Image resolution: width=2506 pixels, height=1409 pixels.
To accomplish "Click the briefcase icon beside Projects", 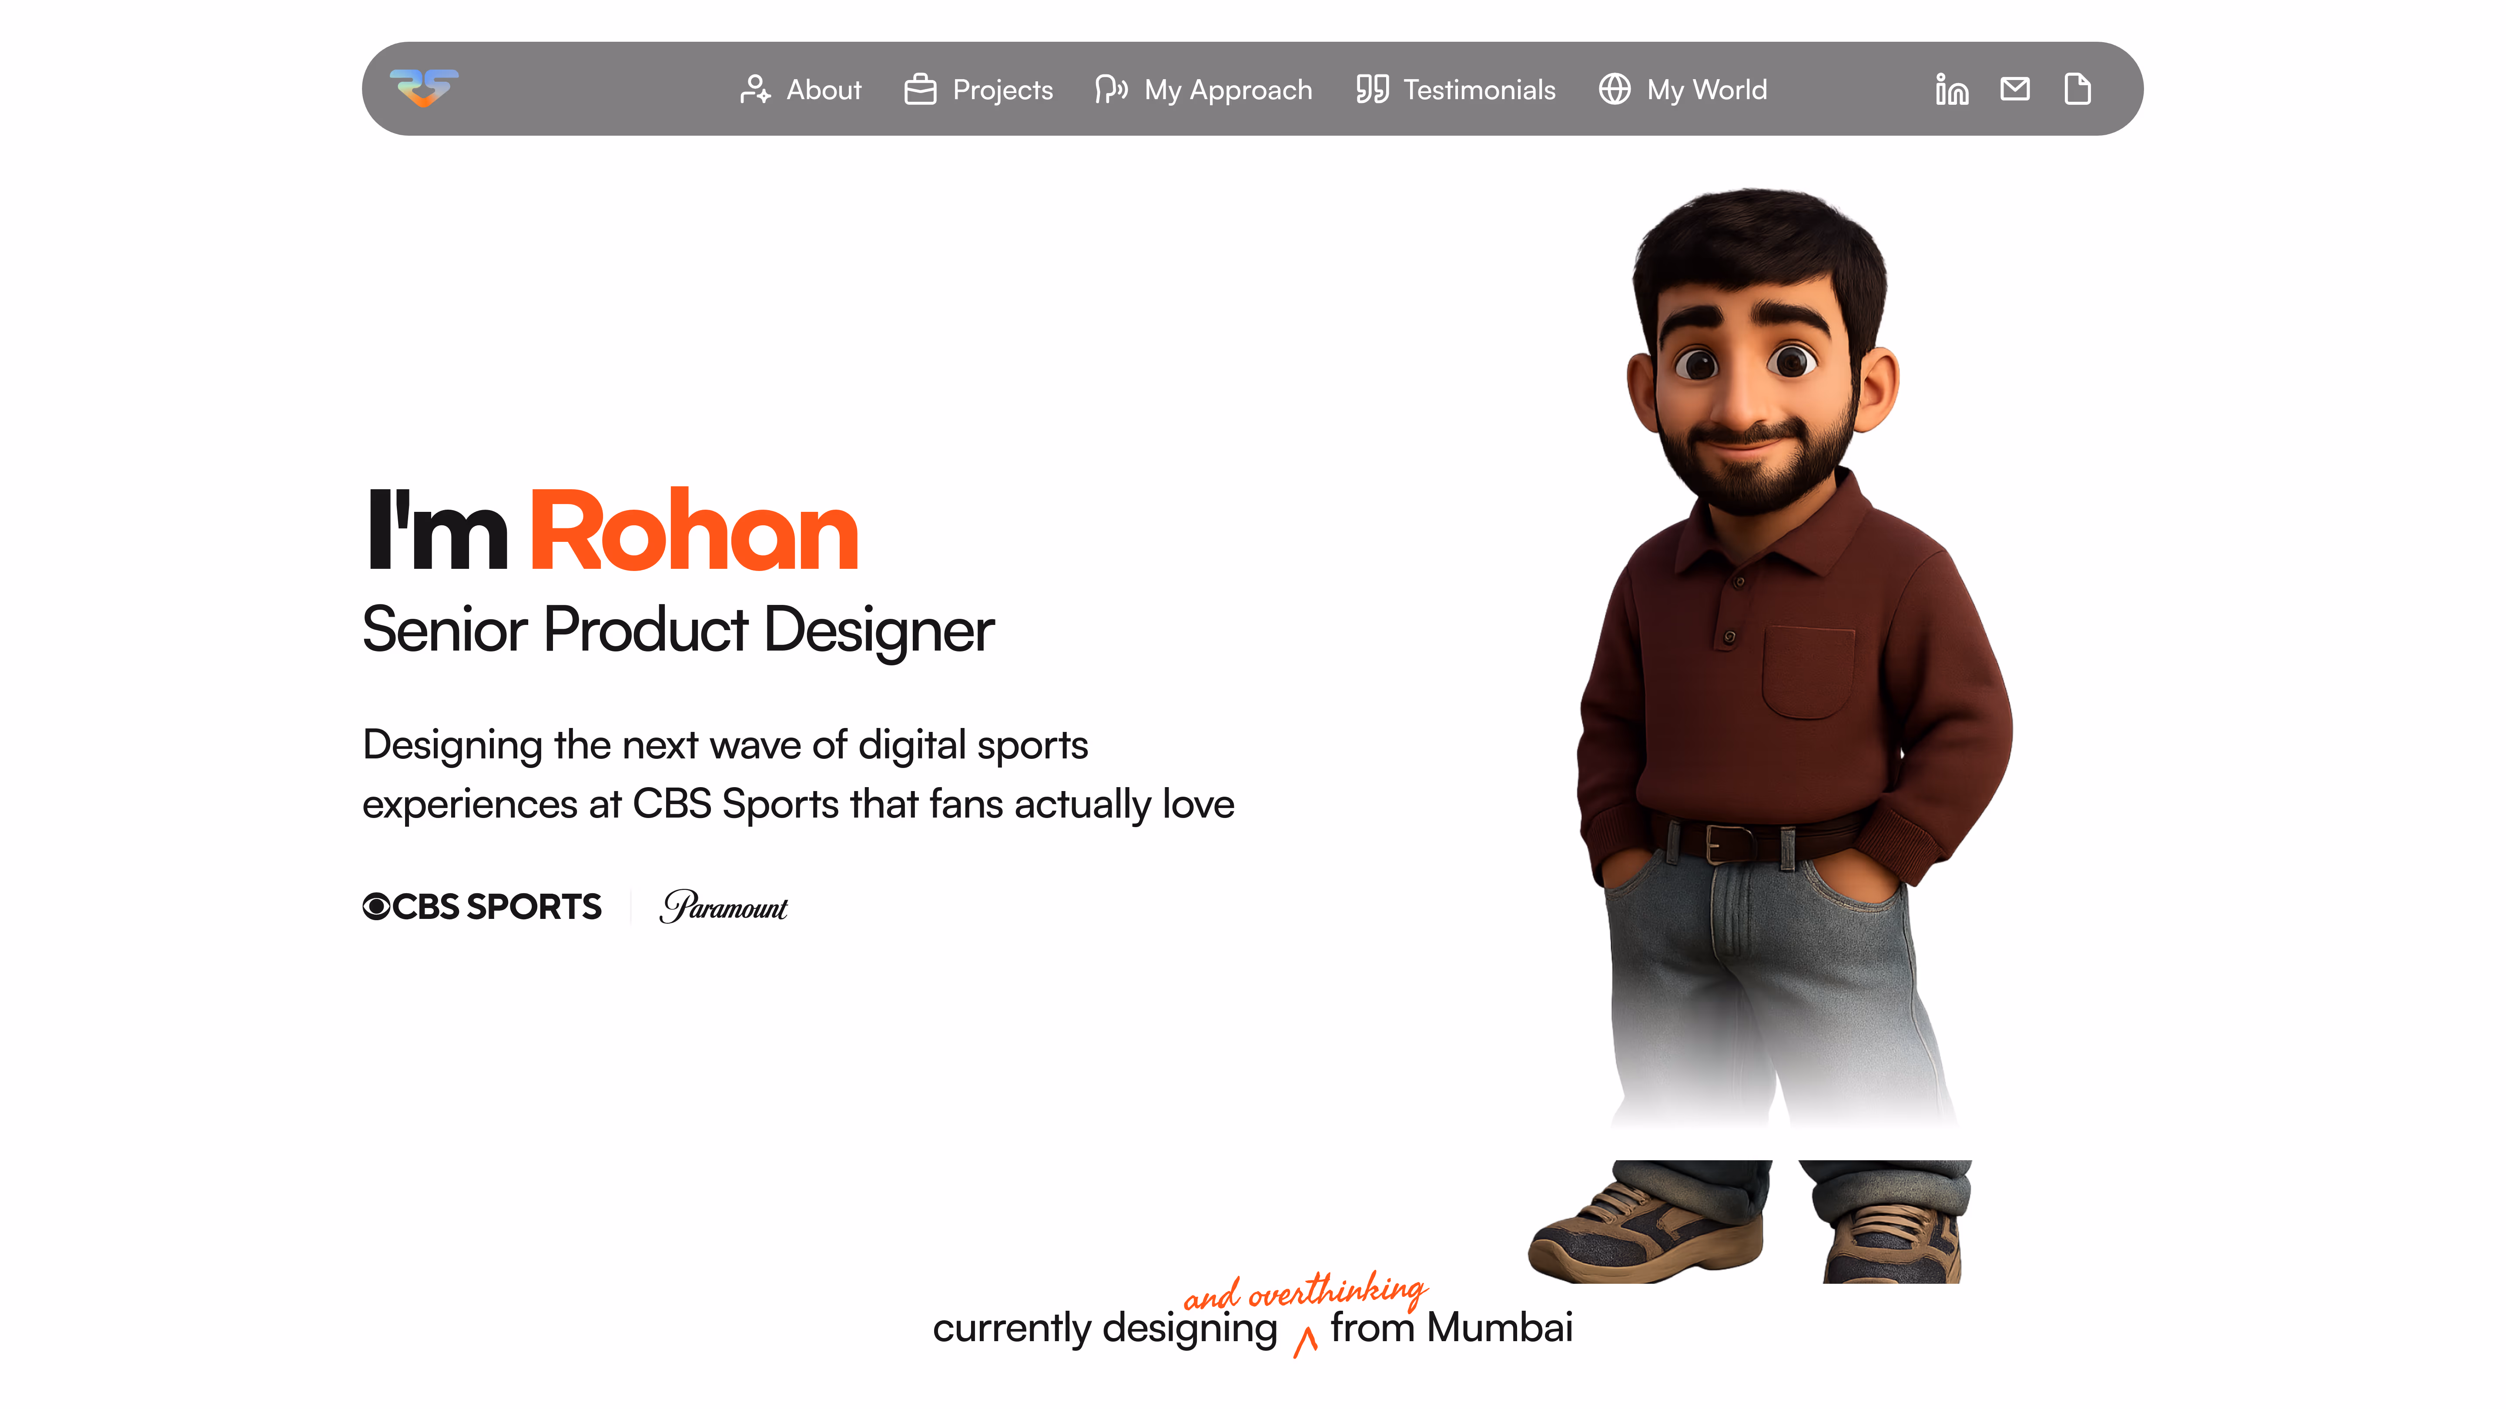I will click(x=920, y=90).
